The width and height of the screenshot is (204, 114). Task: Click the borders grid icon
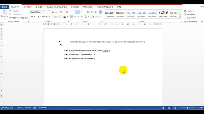(x=98, y=17)
